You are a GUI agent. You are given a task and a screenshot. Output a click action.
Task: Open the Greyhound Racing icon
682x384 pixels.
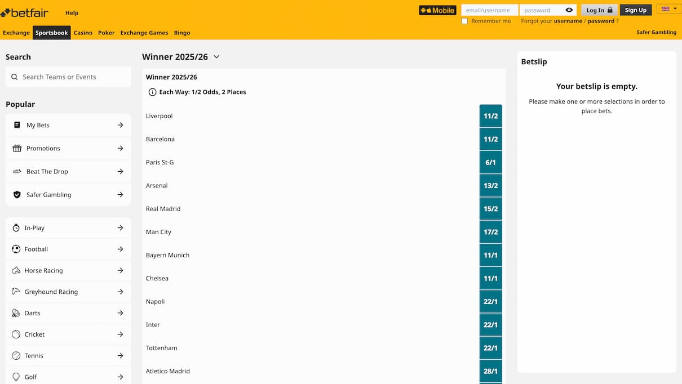16,292
